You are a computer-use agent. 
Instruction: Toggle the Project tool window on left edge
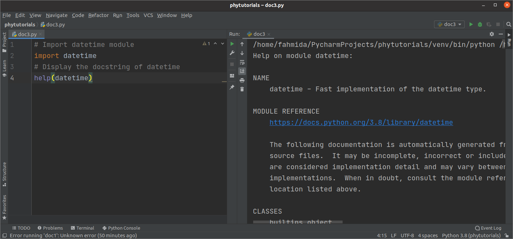coord(4,42)
